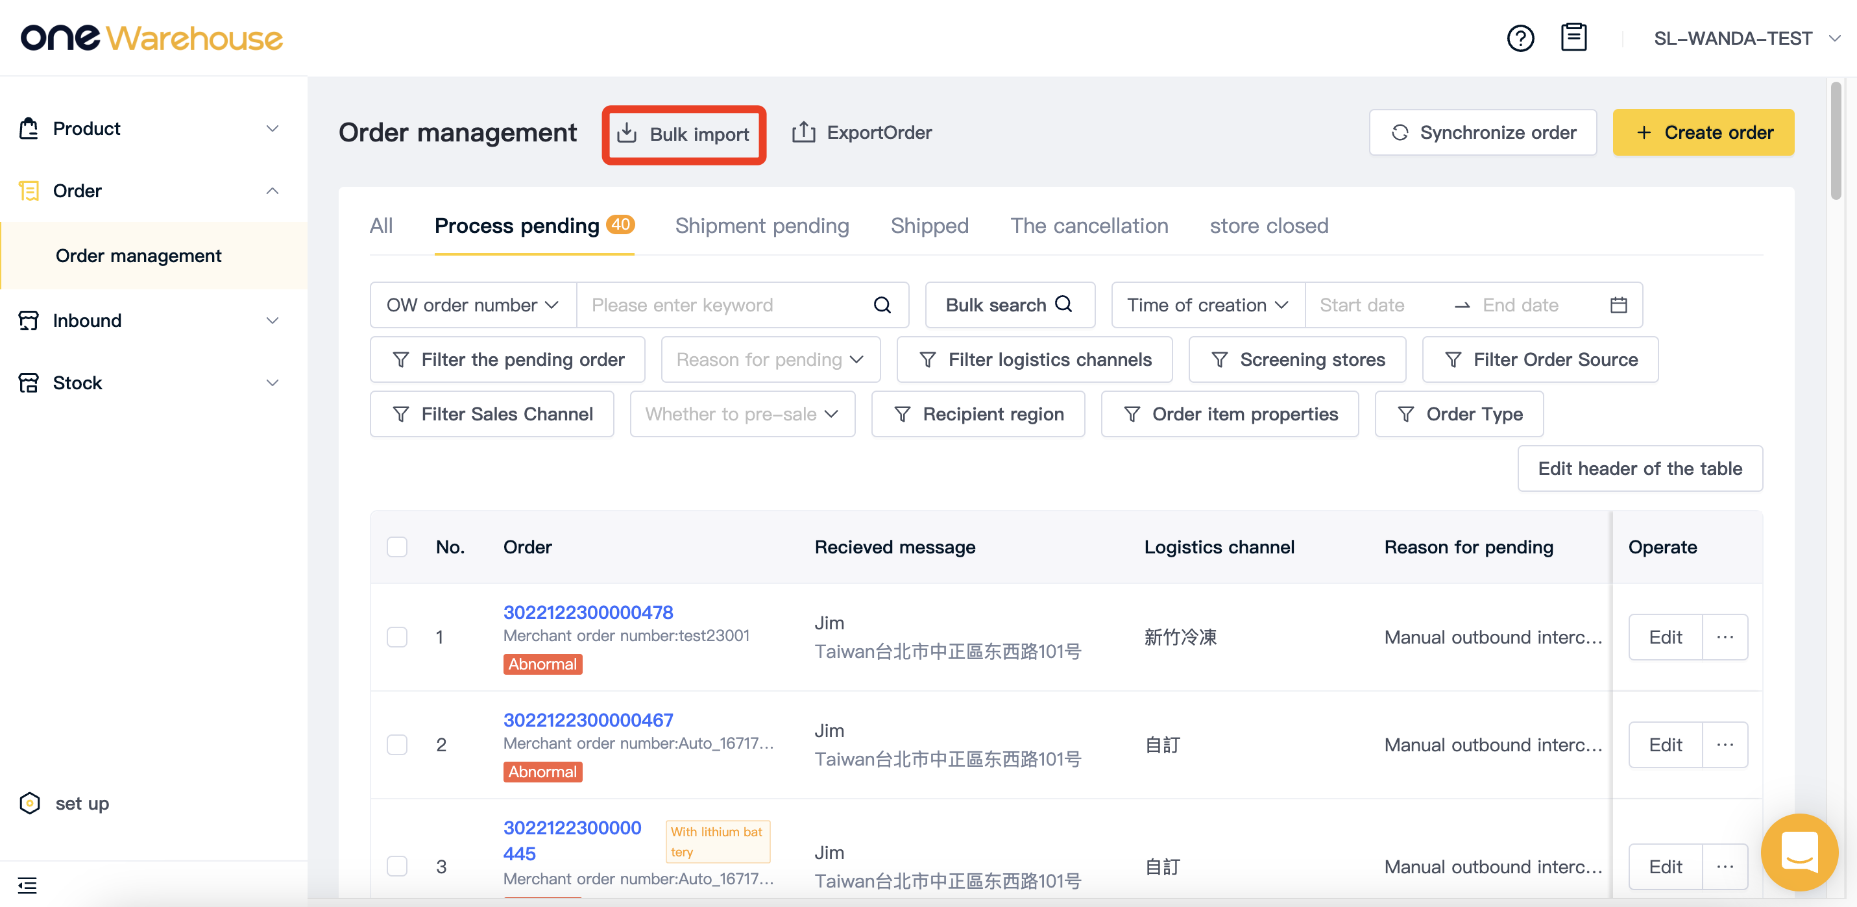Click the Stock sidebar icon

tap(29, 383)
